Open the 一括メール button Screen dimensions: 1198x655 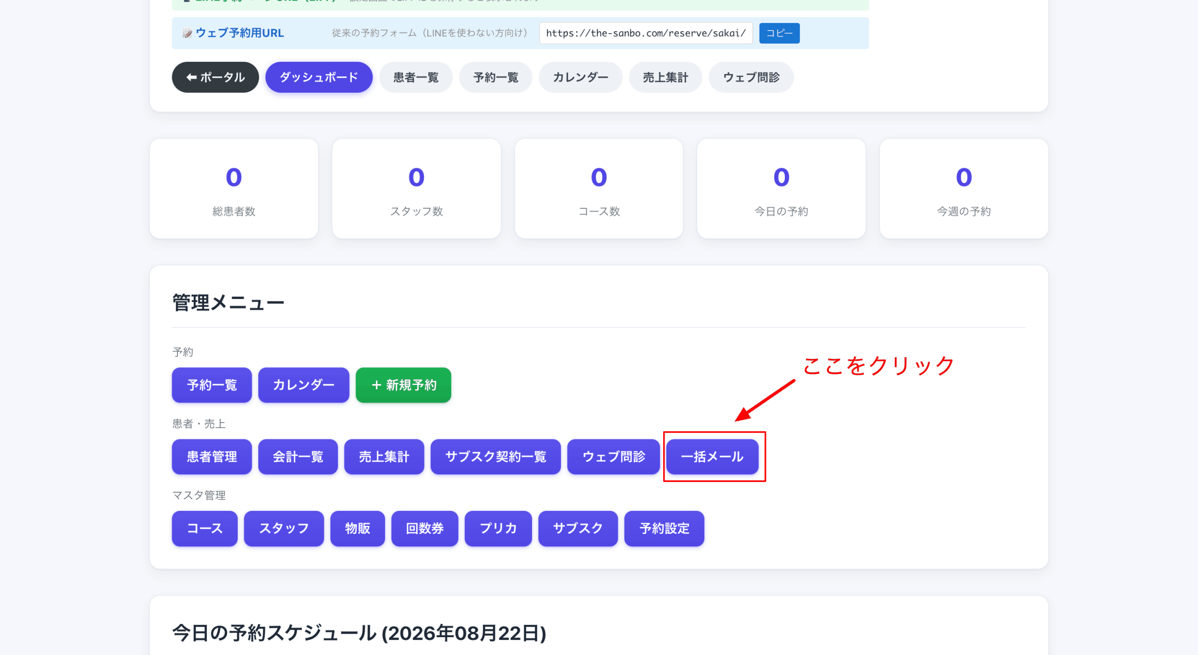point(712,457)
